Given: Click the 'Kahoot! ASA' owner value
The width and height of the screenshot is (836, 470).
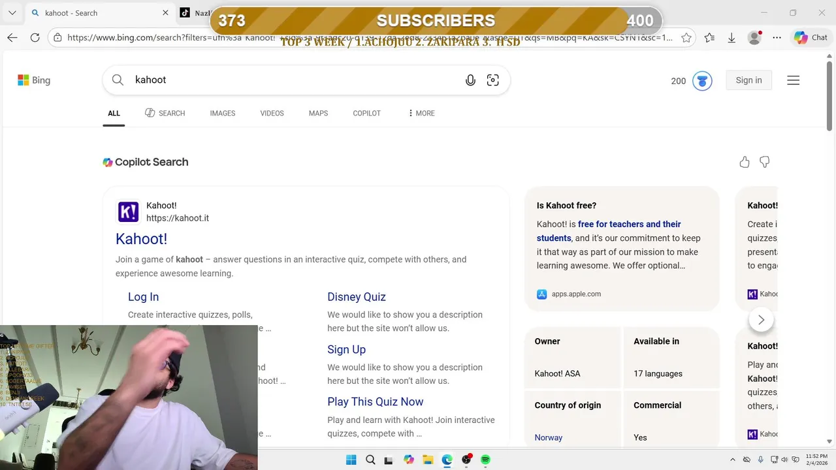Looking at the screenshot, I should pyautogui.click(x=557, y=373).
